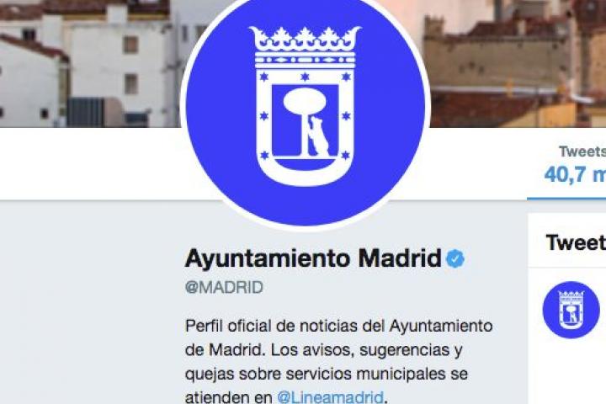Click the crown on the small timeline avatar
606x404 pixels.
571,297
